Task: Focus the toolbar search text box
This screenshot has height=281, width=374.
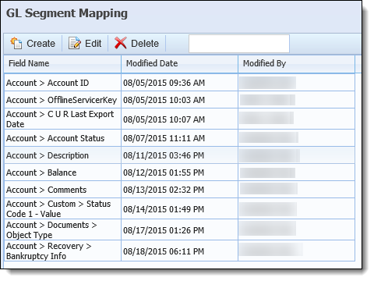Action: (x=239, y=44)
